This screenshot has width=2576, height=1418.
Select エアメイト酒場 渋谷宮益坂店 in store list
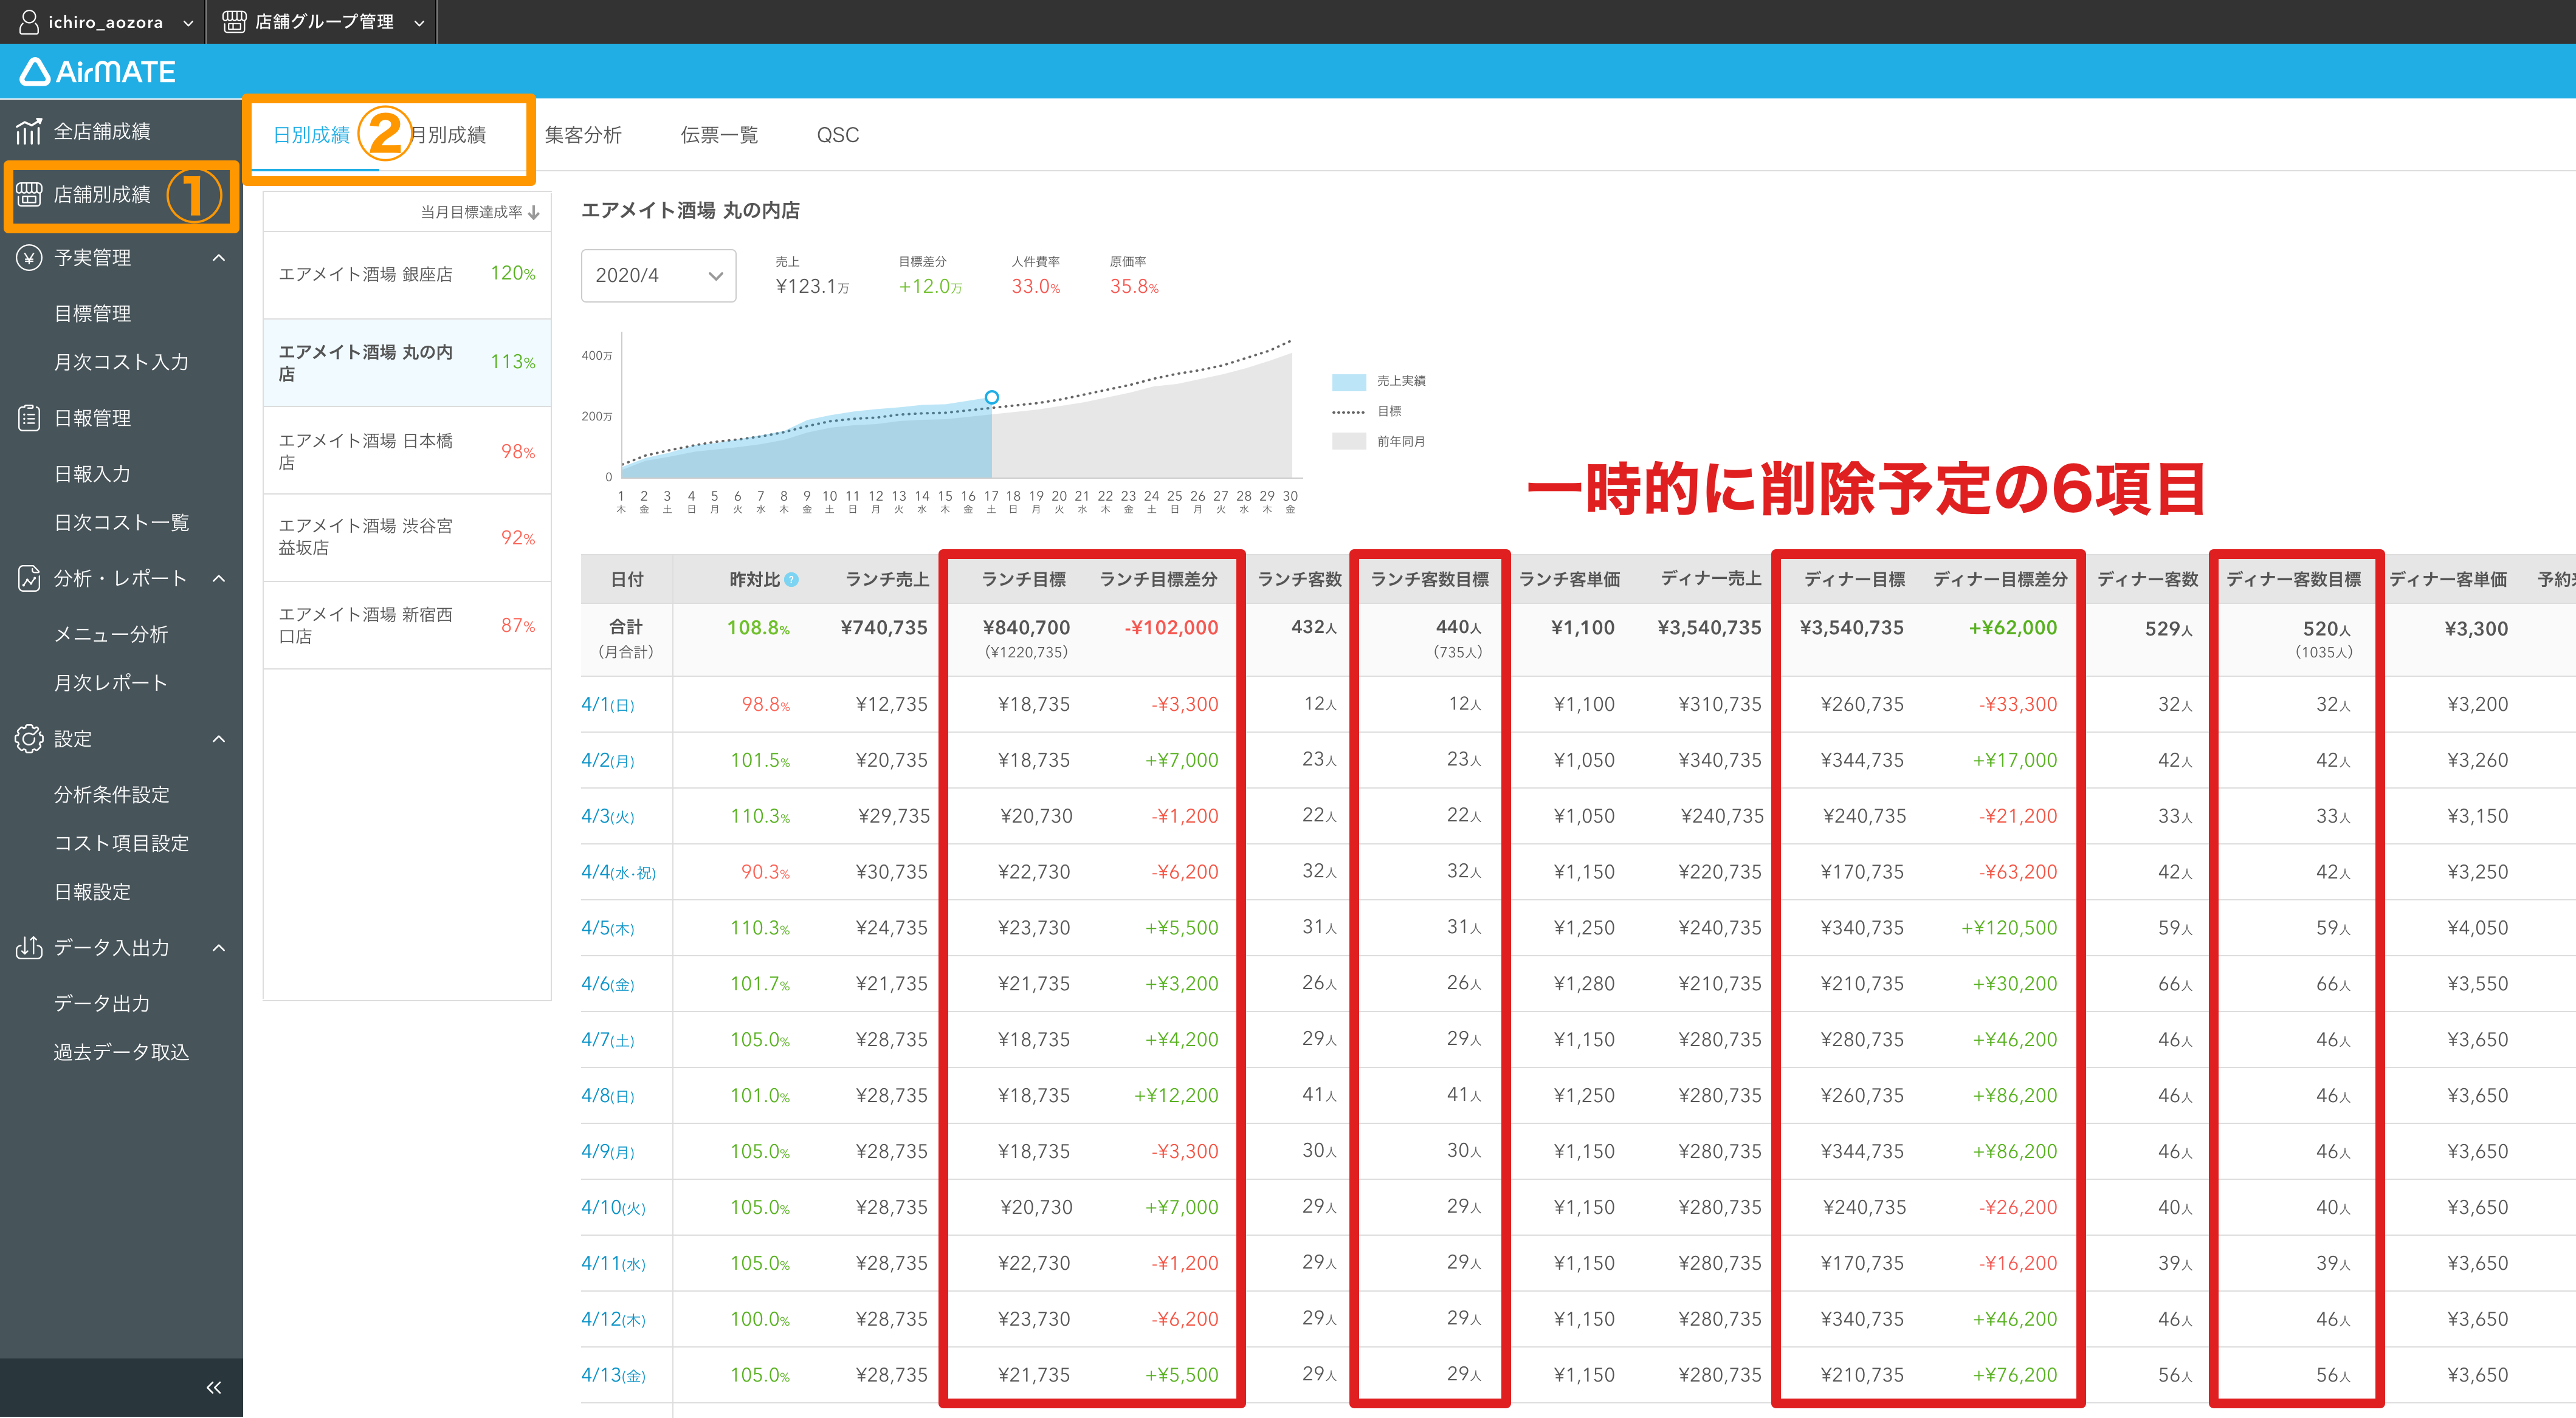coord(407,536)
